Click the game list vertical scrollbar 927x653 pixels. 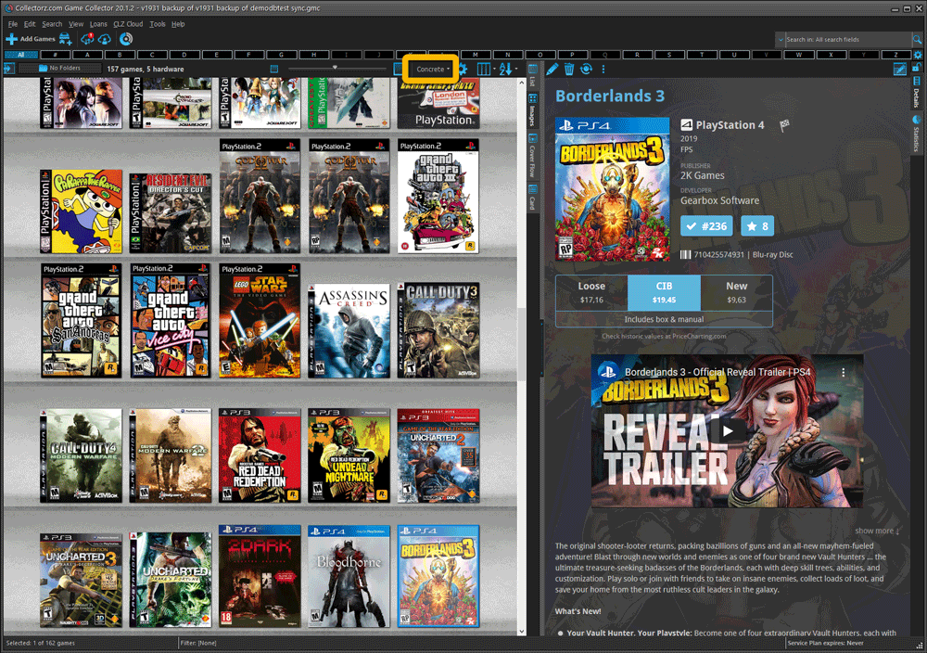coord(521,355)
